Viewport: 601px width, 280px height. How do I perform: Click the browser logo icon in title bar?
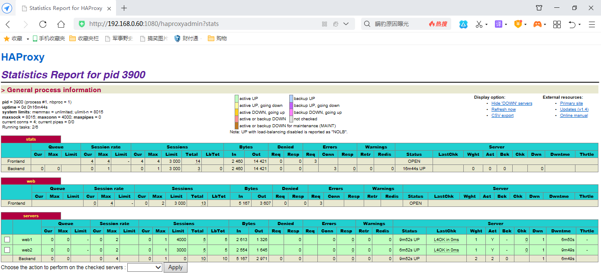[x=7, y=8]
